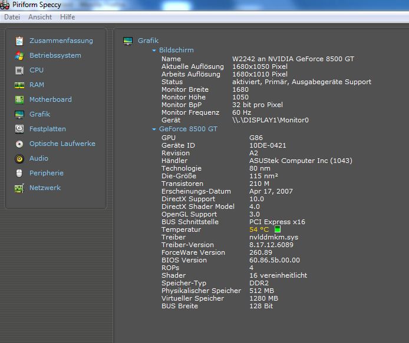Click the DDR2 memory type value
409x343 pixels.
pyautogui.click(x=259, y=283)
